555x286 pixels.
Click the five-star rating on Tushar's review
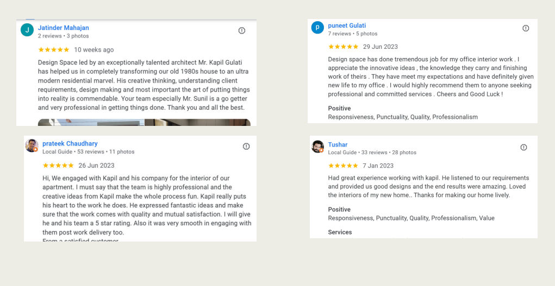click(x=343, y=166)
